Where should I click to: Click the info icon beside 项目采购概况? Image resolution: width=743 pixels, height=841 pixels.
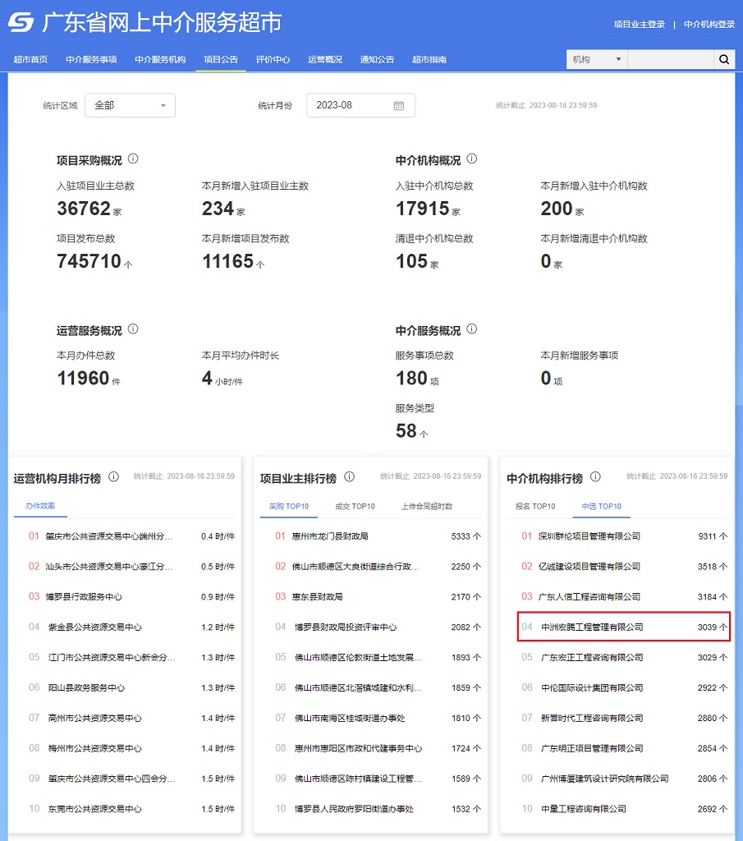[x=134, y=159]
